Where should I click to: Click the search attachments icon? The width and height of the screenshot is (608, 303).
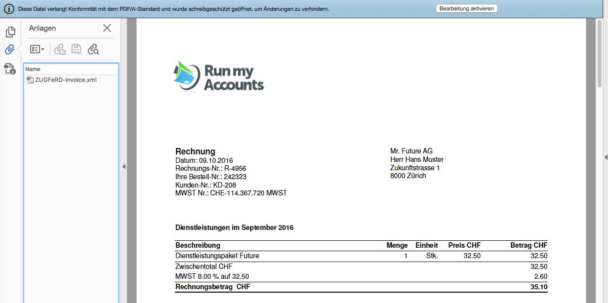(x=93, y=49)
